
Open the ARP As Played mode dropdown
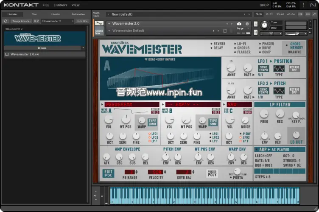click(280, 150)
